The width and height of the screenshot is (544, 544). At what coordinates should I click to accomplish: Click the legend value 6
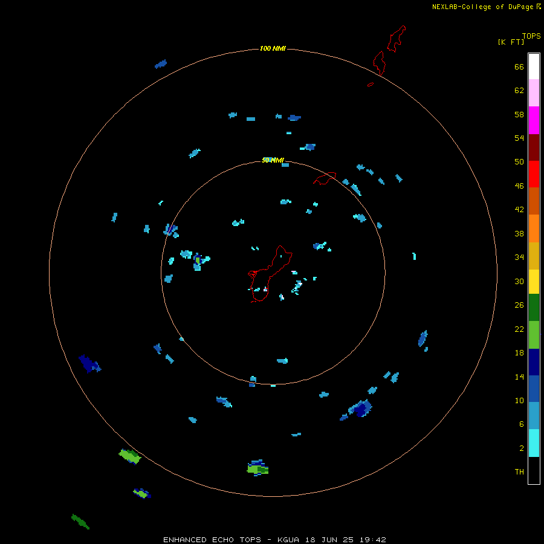[x=522, y=424]
